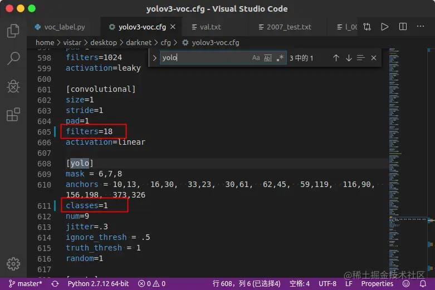Click the truth_thresh = 1 line
435x290 pixels.
point(103,248)
